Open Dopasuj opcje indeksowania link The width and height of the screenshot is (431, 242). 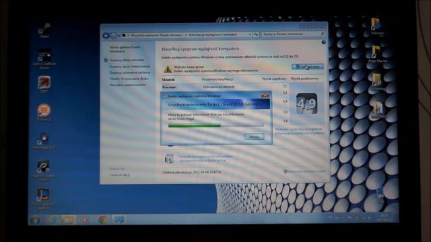(130, 67)
